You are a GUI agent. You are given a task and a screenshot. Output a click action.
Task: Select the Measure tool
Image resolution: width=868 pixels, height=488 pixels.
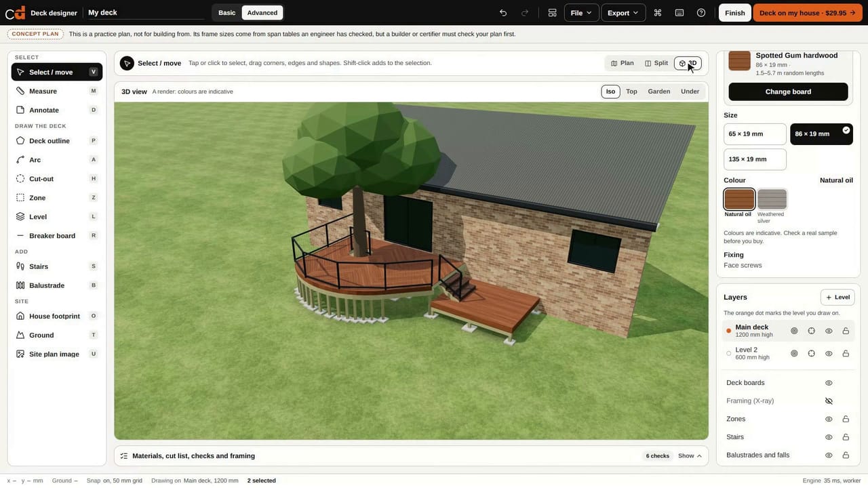point(57,91)
